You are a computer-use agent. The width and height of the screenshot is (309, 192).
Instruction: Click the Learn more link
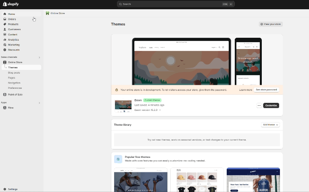click(x=246, y=90)
